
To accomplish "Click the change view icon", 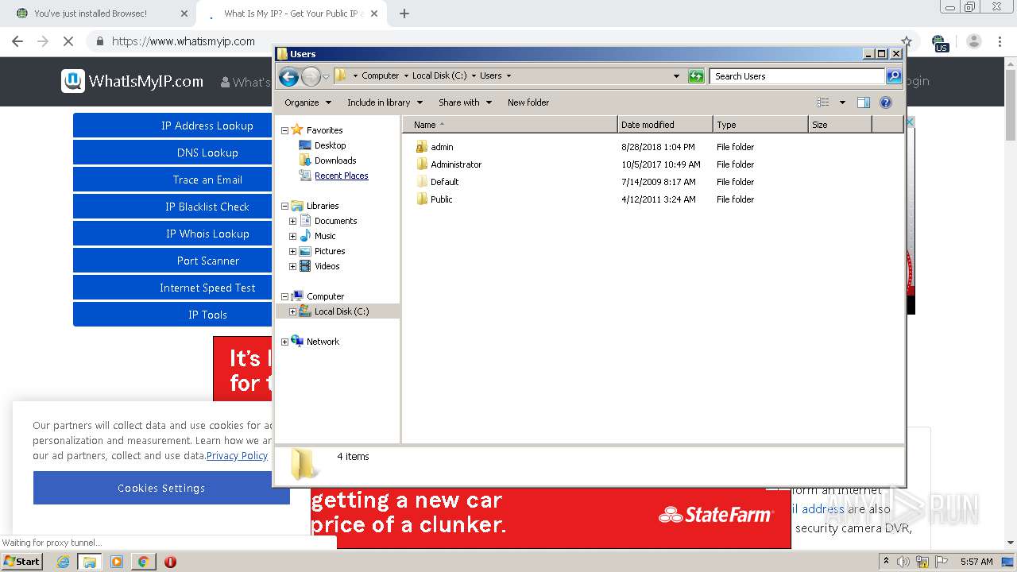I will point(823,102).
